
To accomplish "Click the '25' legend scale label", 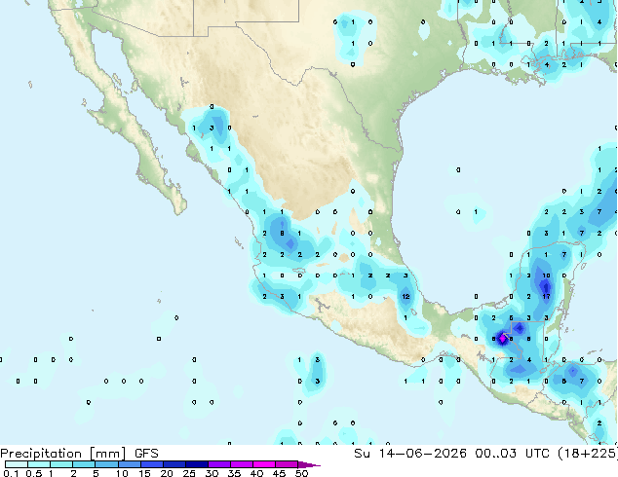I will (x=189, y=473).
